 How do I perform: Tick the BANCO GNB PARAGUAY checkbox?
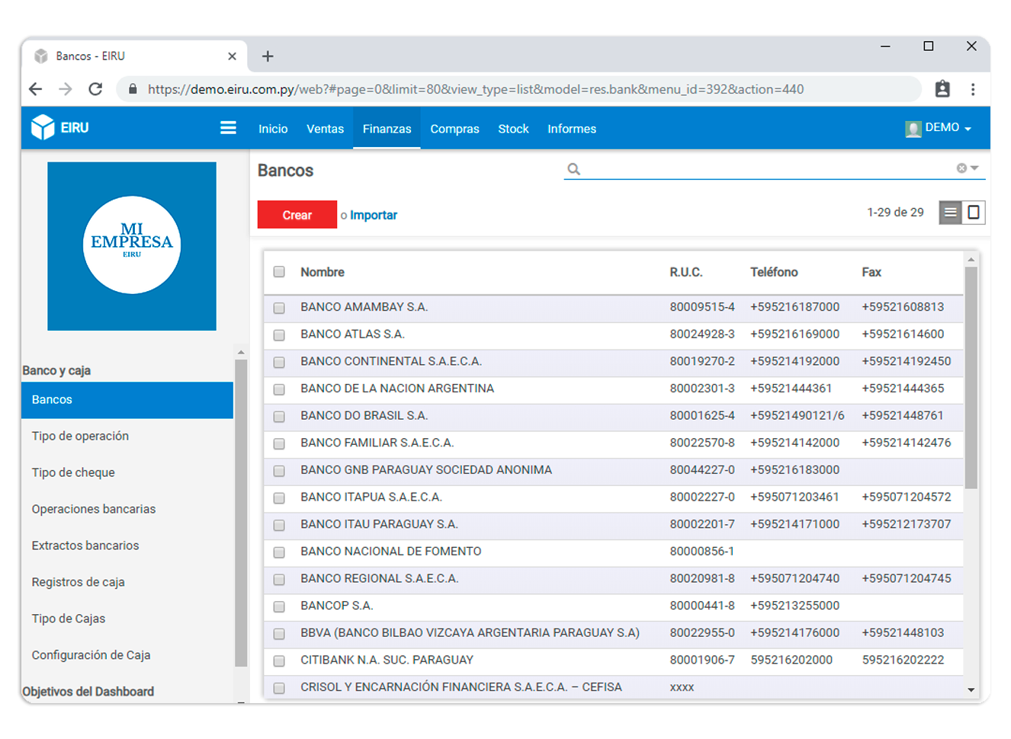coord(279,471)
